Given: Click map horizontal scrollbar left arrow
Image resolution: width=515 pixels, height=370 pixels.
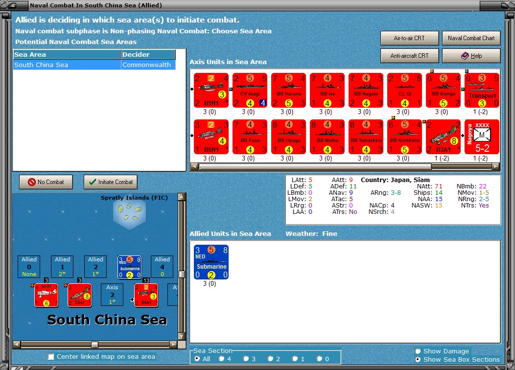Looking at the screenshot, I should point(17,345).
